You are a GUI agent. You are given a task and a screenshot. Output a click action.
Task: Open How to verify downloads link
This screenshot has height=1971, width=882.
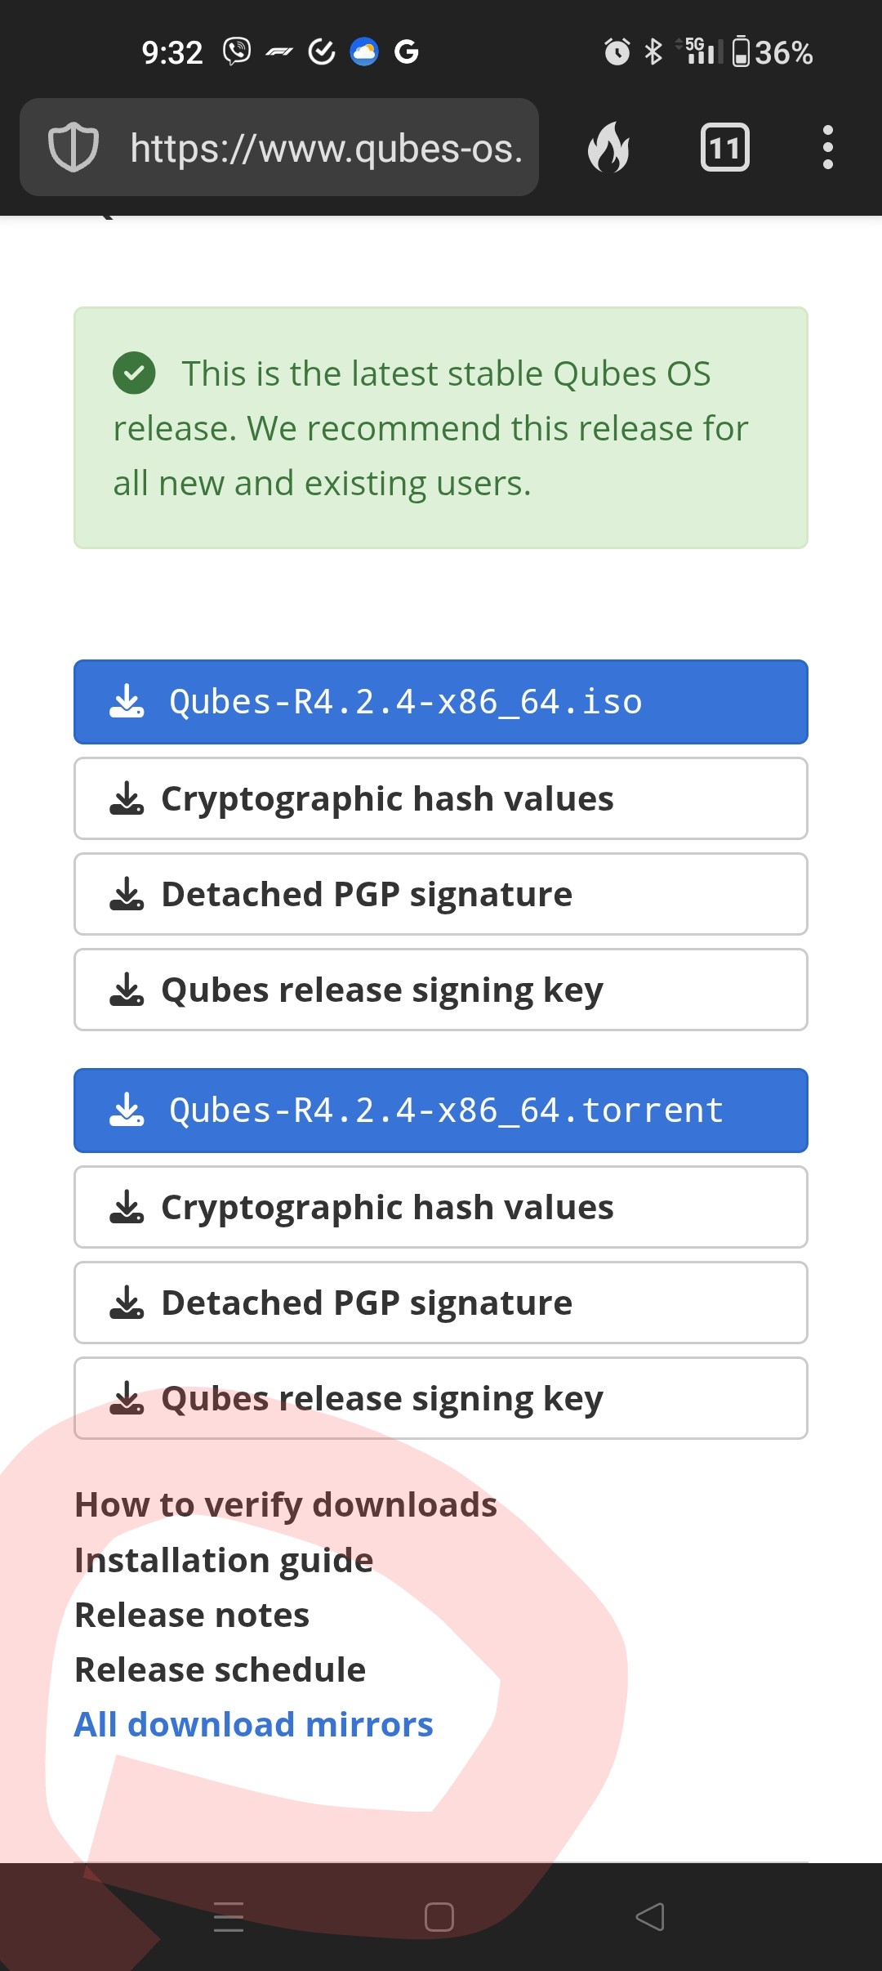tap(286, 1505)
